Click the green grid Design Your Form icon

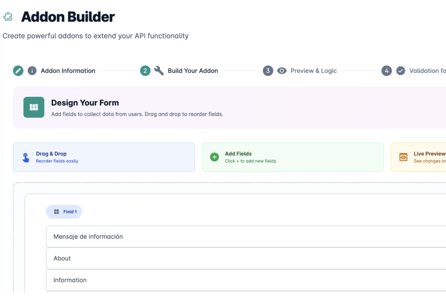(34, 107)
